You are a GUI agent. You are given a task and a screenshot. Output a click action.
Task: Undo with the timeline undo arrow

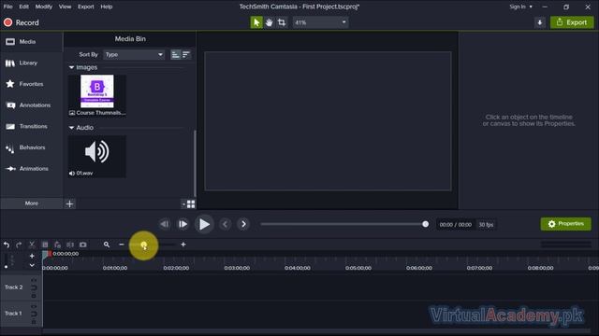pyautogui.click(x=7, y=245)
